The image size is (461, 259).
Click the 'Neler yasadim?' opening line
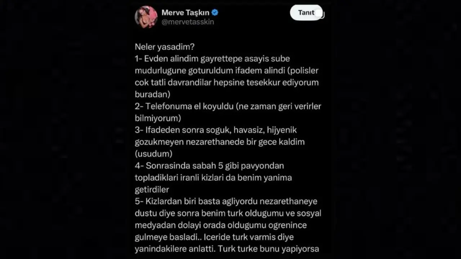click(x=165, y=47)
